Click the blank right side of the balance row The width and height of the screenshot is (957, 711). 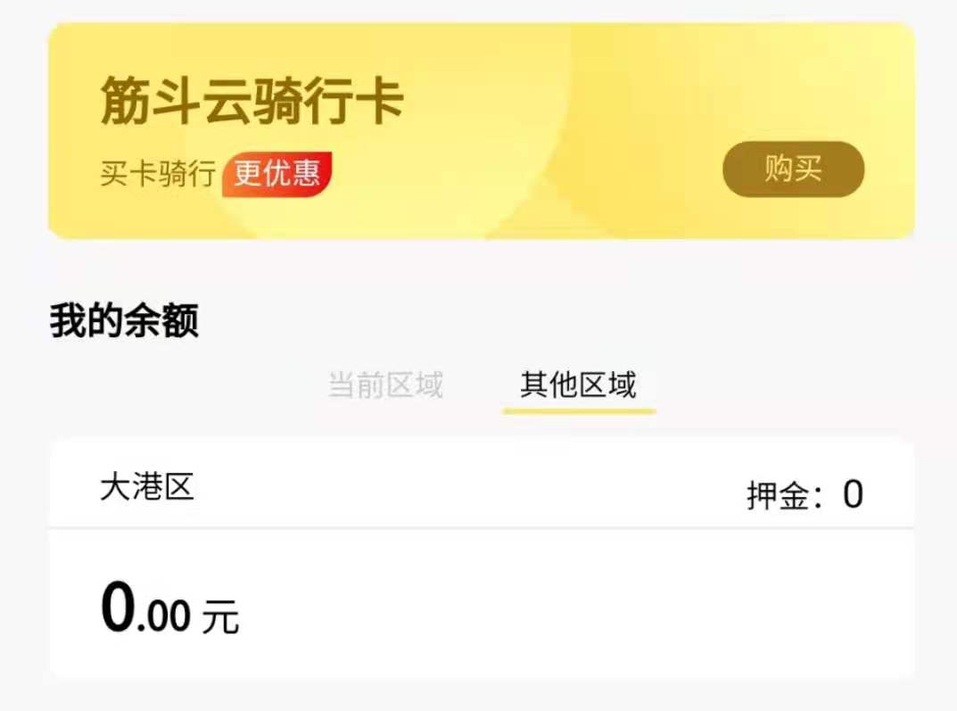click(x=669, y=607)
